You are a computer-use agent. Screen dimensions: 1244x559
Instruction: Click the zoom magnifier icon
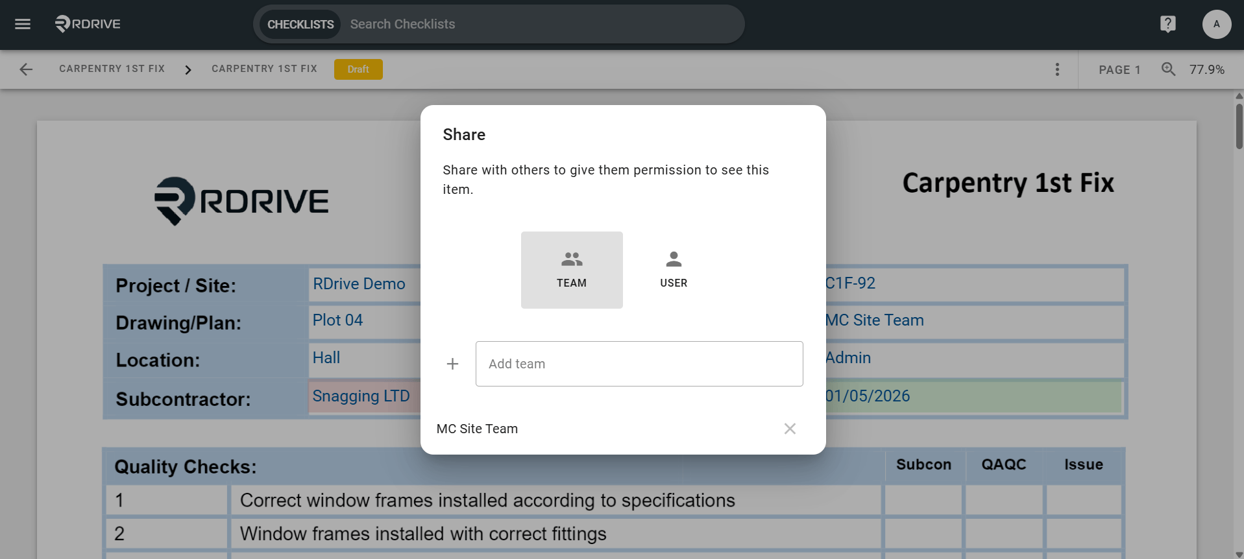(x=1168, y=69)
